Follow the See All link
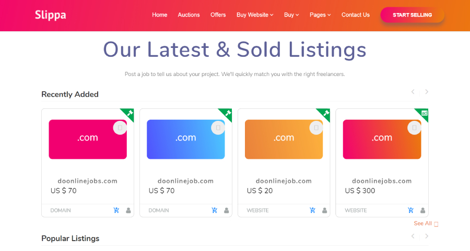The height and width of the screenshot is (251, 470). point(423,223)
